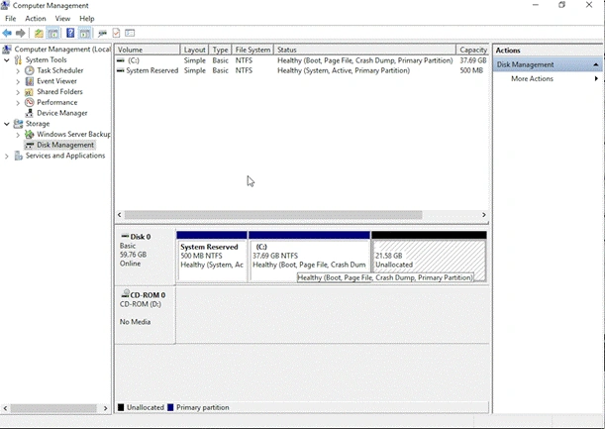Click the Up one level folder icon
605x429 pixels.
click(x=39, y=34)
